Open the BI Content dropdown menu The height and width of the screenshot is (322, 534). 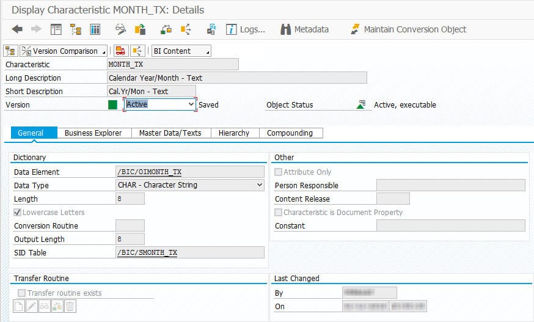[181, 51]
